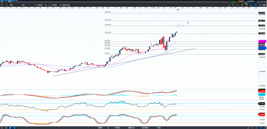Select the 黄金 chart tab

tap(10, 1)
